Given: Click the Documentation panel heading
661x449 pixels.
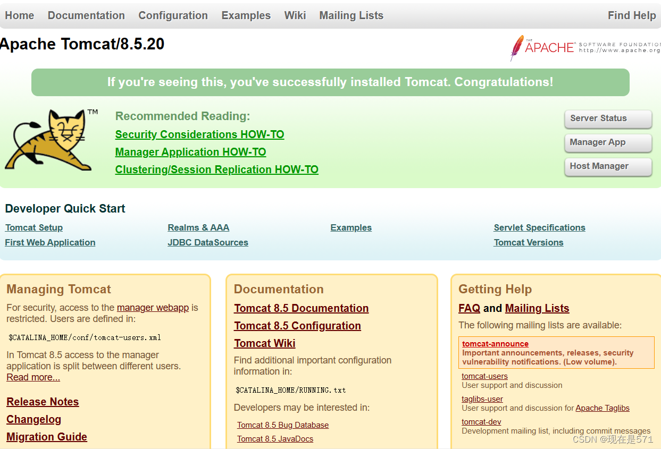Looking at the screenshot, I should (279, 290).
